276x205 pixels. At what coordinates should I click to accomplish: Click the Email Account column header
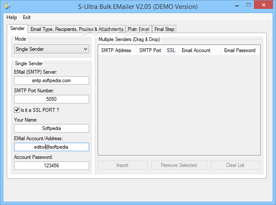coord(200,50)
